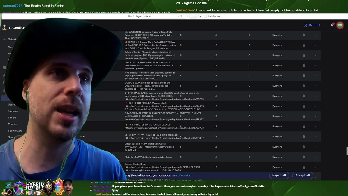Click 'Everyone' in the Meta Battler row
This screenshot has width=348, height=196.
pos(277,157)
